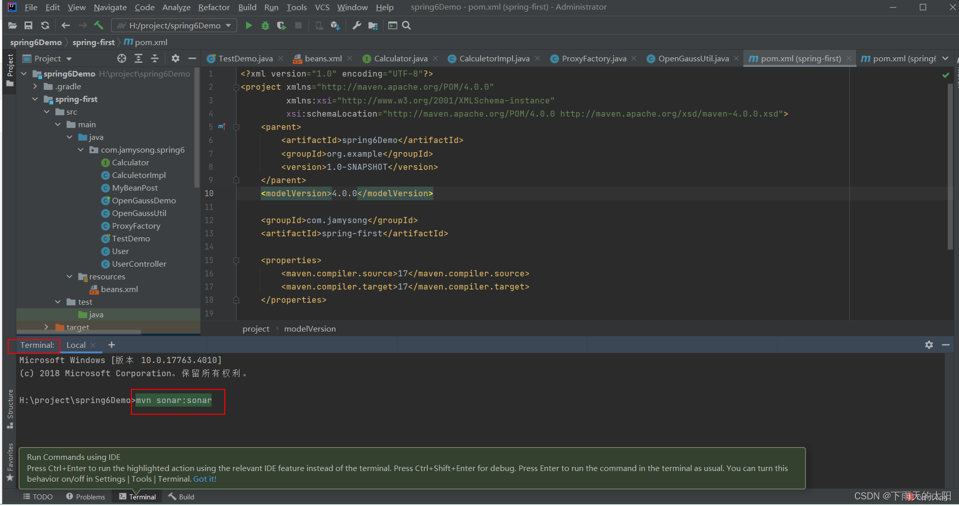Close the Local terminal tab
The image size is (959, 506).
93,345
